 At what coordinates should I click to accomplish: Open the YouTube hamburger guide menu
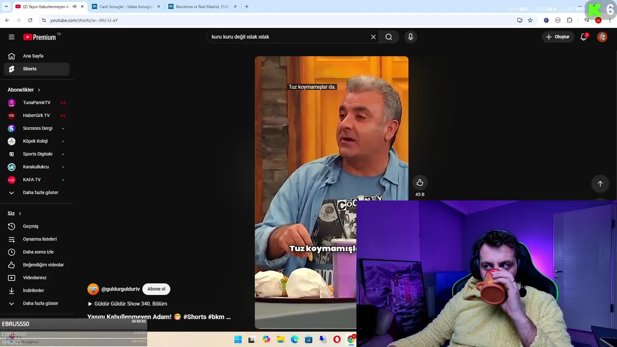coord(12,37)
